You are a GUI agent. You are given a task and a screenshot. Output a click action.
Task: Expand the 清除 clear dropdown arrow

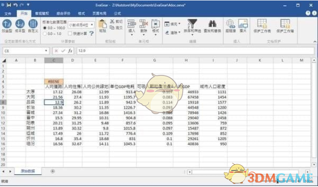[x=179, y=33]
